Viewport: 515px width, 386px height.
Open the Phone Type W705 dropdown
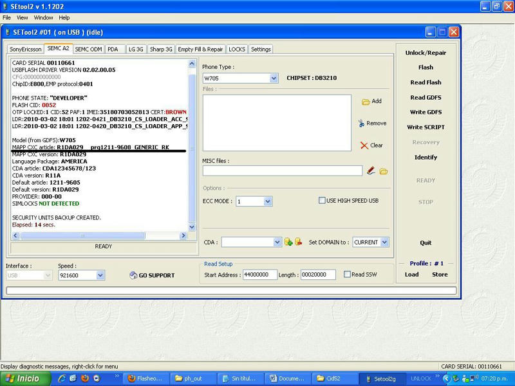(273, 78)
